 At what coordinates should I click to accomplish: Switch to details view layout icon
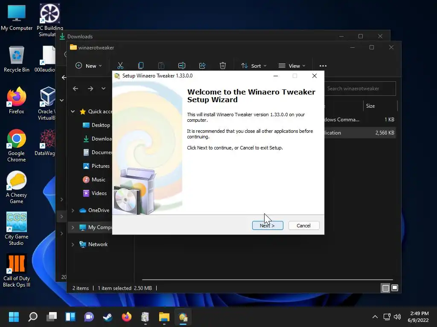tap(386, 288)
